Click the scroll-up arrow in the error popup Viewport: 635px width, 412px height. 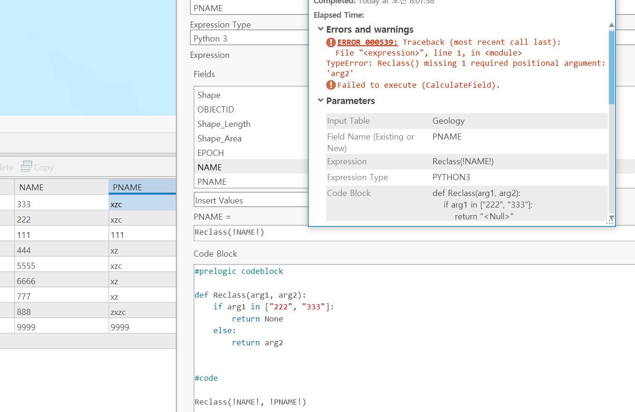tap(611, 26)
